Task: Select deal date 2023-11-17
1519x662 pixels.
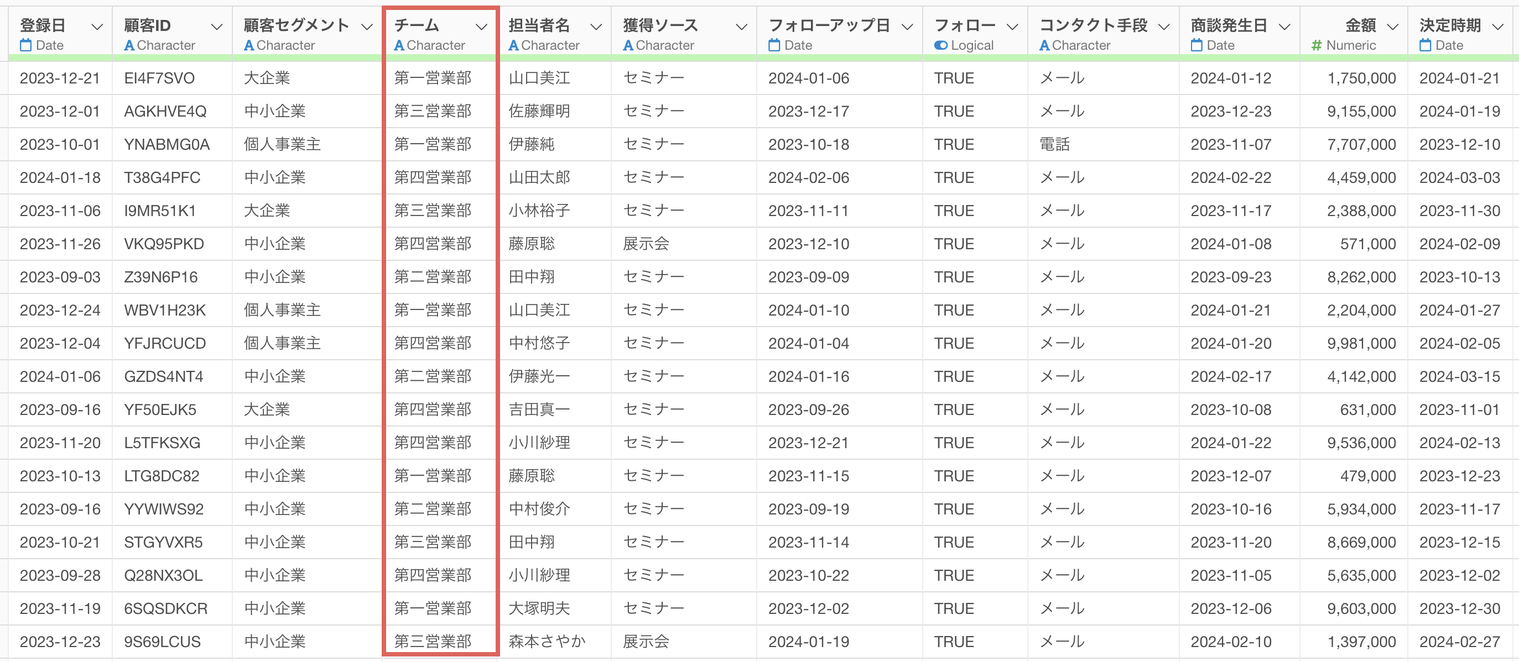Action: click(x=1231, y=211)
